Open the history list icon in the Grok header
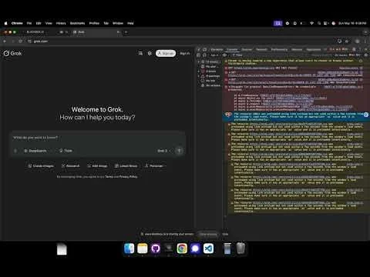The height and width of the screenshot is (277, 370). click(140, 53)
